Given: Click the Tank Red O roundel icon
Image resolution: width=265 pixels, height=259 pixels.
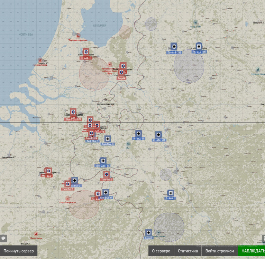Looking at the screenshot, I should pos(68,184).
